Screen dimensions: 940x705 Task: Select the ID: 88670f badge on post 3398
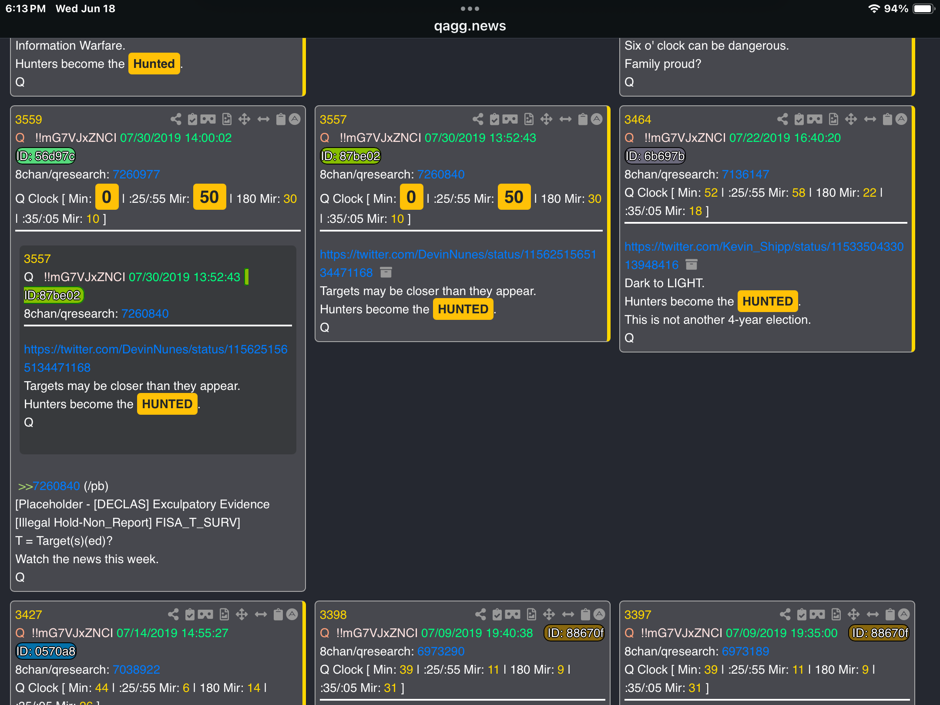click(x=574, y=633)
